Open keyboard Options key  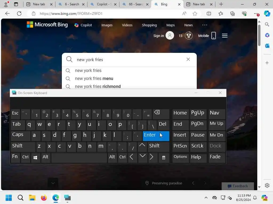point(180,158)
